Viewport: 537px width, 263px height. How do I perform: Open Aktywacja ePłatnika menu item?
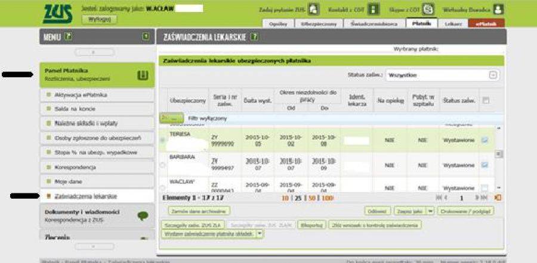[97, 95]
